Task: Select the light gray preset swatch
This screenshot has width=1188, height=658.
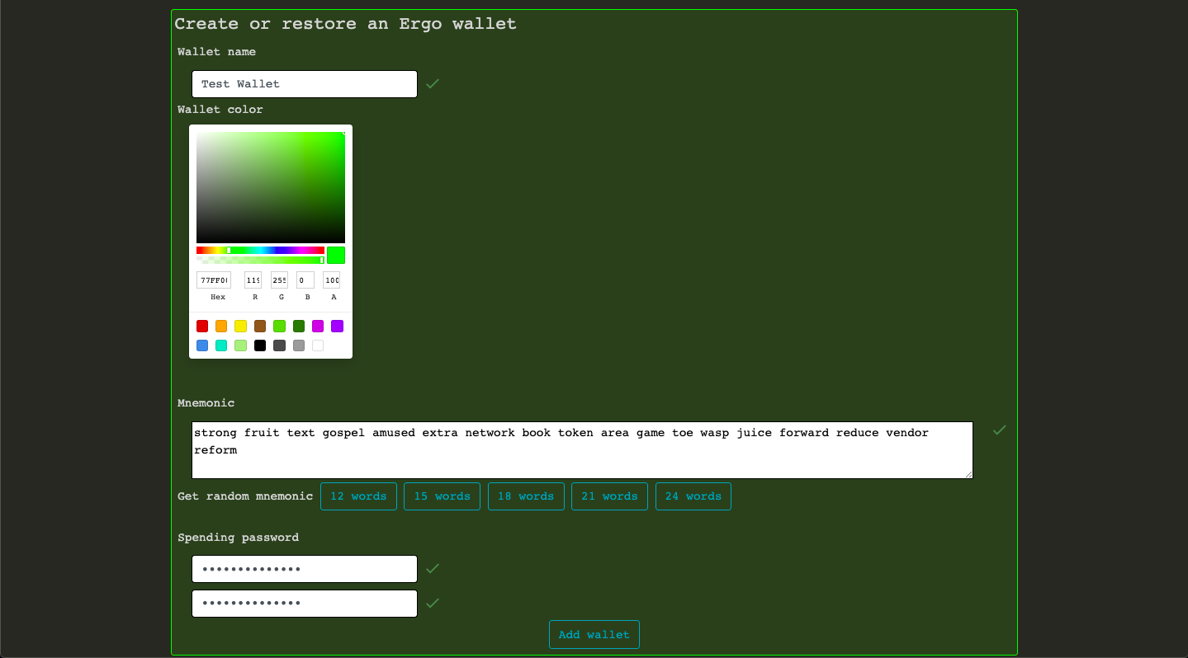Action: 299,345
